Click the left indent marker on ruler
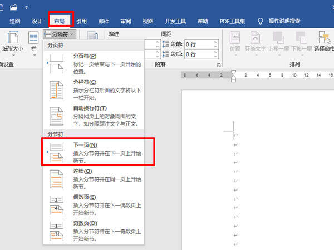334x250 pixels. 233,79
